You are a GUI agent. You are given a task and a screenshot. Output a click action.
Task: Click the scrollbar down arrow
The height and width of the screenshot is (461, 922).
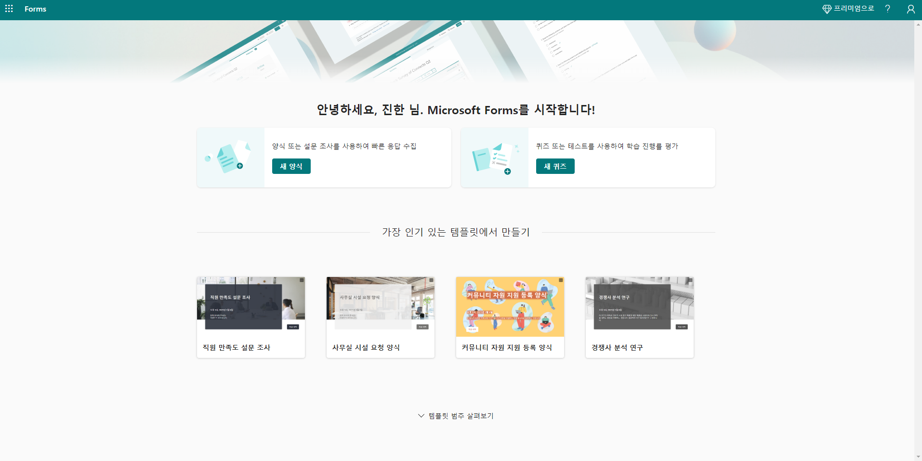[x=918, y=457]
